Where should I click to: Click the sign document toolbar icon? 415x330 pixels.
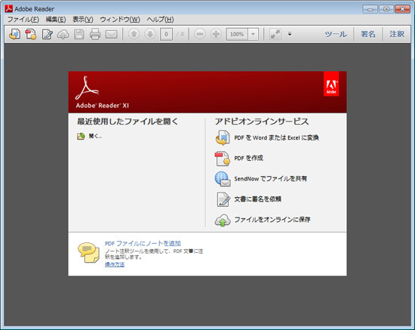pyautogui.click(x=47, y=34)
